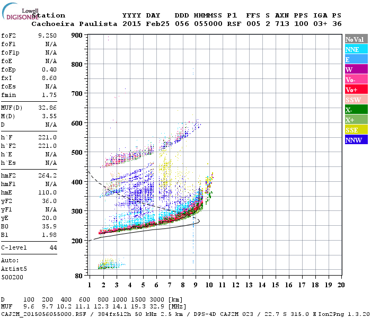Click the NNW blue legend swatch
The height and width of the screenshot is (318, 371).
356,140
